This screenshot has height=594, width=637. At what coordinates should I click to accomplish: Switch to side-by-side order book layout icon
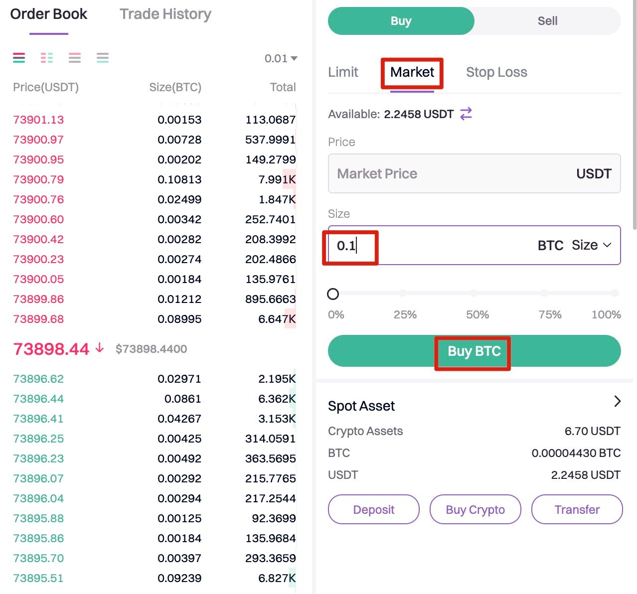point(47,58)
